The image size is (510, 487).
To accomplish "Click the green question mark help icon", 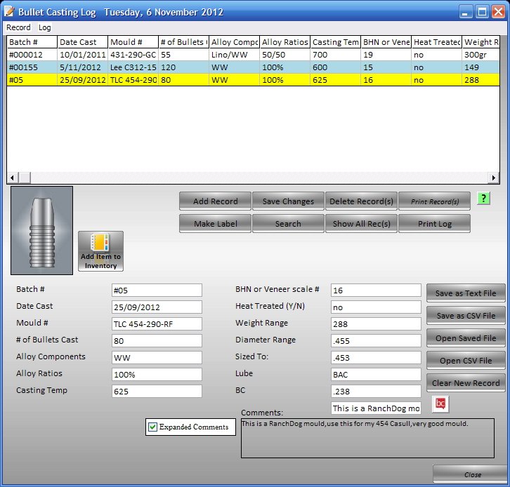I will 483,199.
